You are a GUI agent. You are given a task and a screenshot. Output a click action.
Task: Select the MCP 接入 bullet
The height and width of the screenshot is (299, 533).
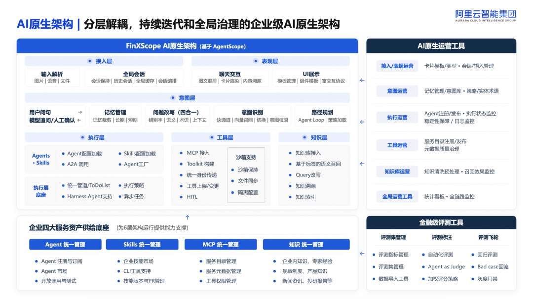click(195, 153)
